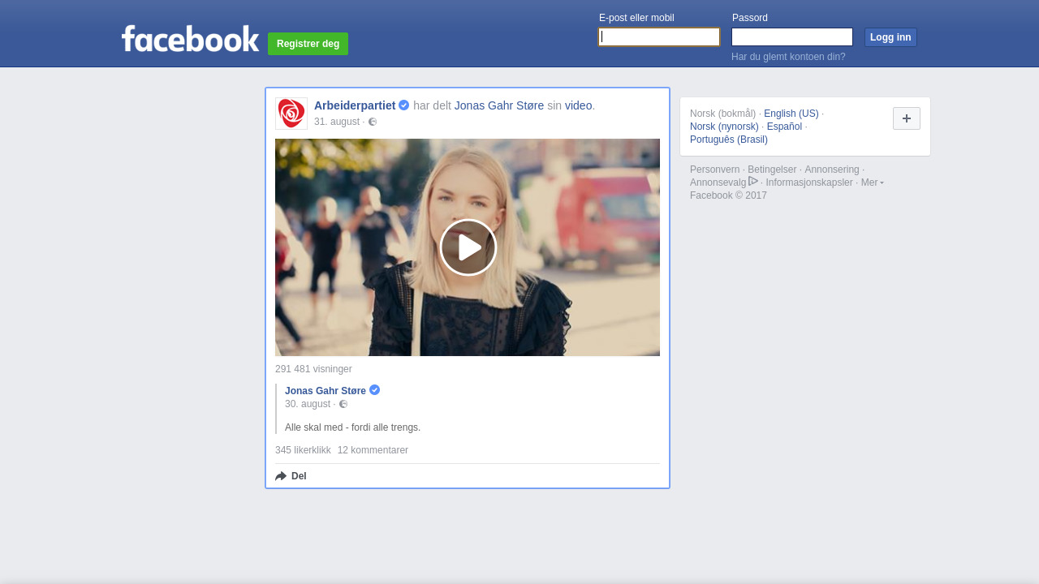Screen dimensions: 1039x584
Task: Open the 30. august timestamp
Action: [x=308, y=404]
